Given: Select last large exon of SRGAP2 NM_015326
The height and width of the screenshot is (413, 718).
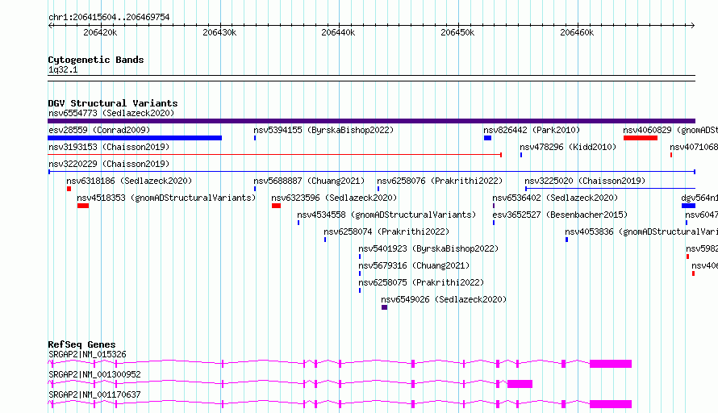Looking at the screenshot, I should click(x=611, y=364).
